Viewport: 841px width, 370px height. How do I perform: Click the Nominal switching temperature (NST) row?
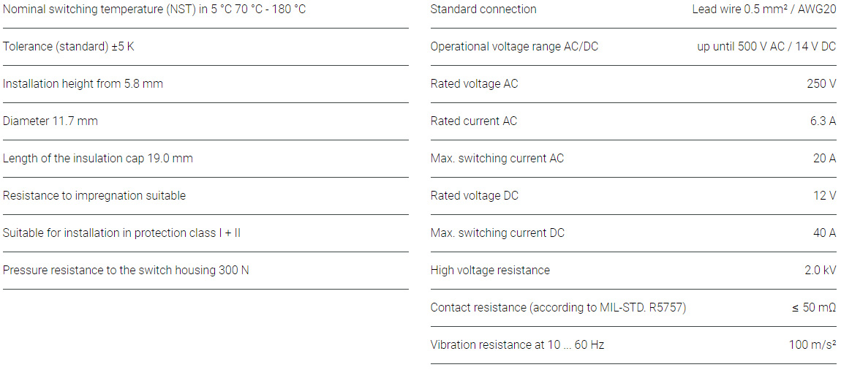point(154,10)
